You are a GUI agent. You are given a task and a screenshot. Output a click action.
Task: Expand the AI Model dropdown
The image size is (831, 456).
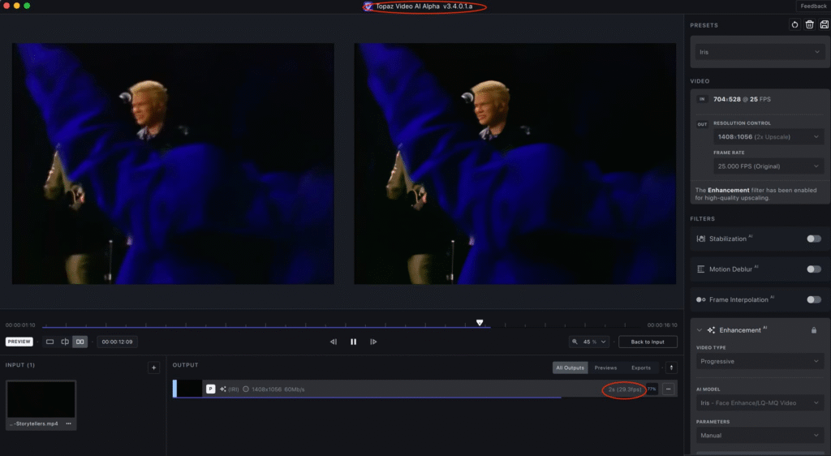[760, 402]
